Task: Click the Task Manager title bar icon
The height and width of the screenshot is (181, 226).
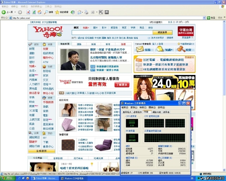Action: tap(123, 103)
